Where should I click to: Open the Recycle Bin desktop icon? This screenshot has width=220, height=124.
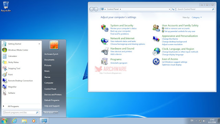coord(6,7)
